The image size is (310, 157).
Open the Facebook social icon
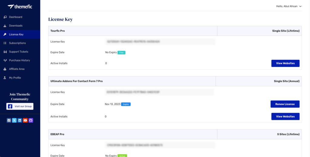coord(9,120)
